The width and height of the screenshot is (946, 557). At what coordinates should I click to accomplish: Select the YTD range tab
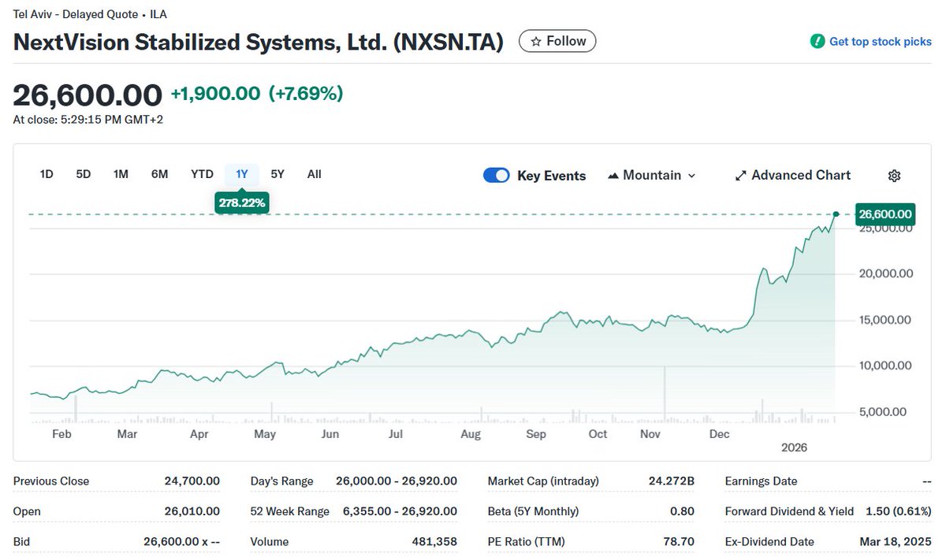(202, 174)
